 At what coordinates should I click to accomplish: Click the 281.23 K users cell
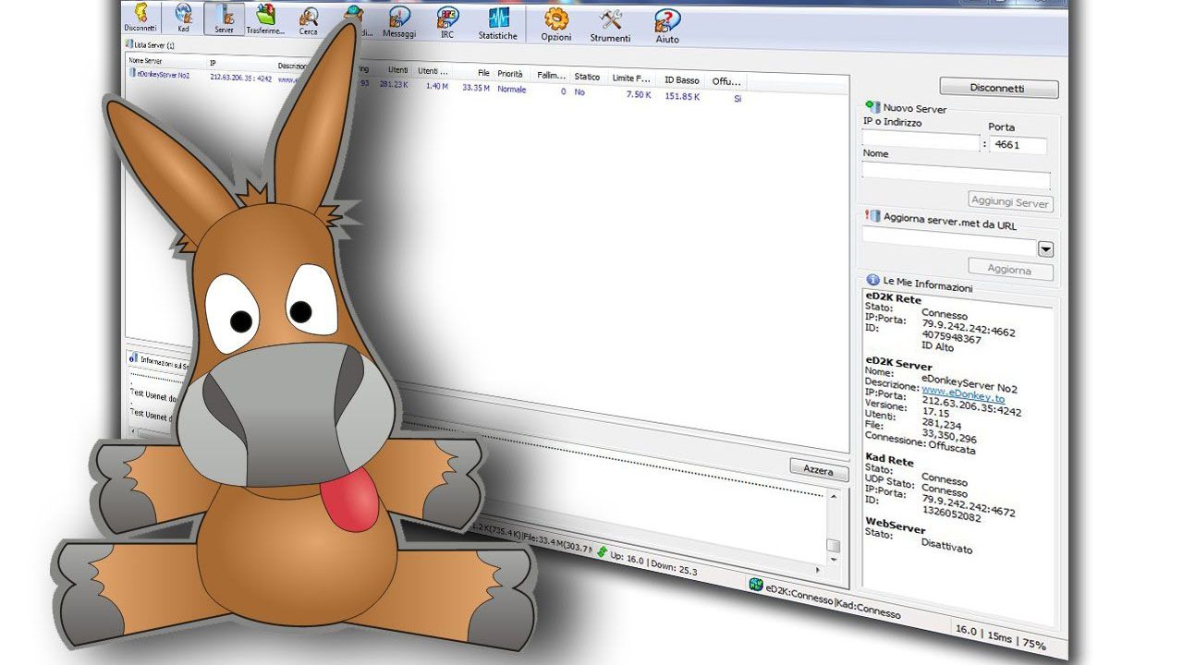[x=394, y=84]
